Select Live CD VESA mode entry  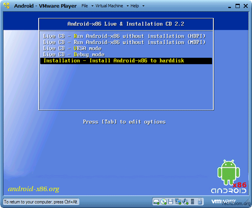[x=126, y=49]
